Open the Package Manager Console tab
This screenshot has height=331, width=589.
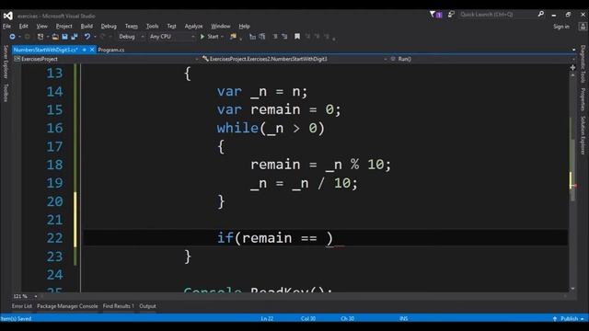pos(67,306)
